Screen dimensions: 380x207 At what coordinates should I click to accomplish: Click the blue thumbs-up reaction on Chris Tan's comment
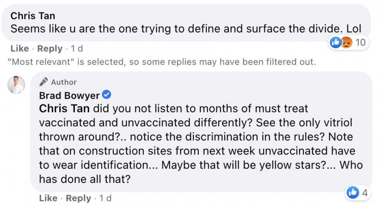(336, 42)
